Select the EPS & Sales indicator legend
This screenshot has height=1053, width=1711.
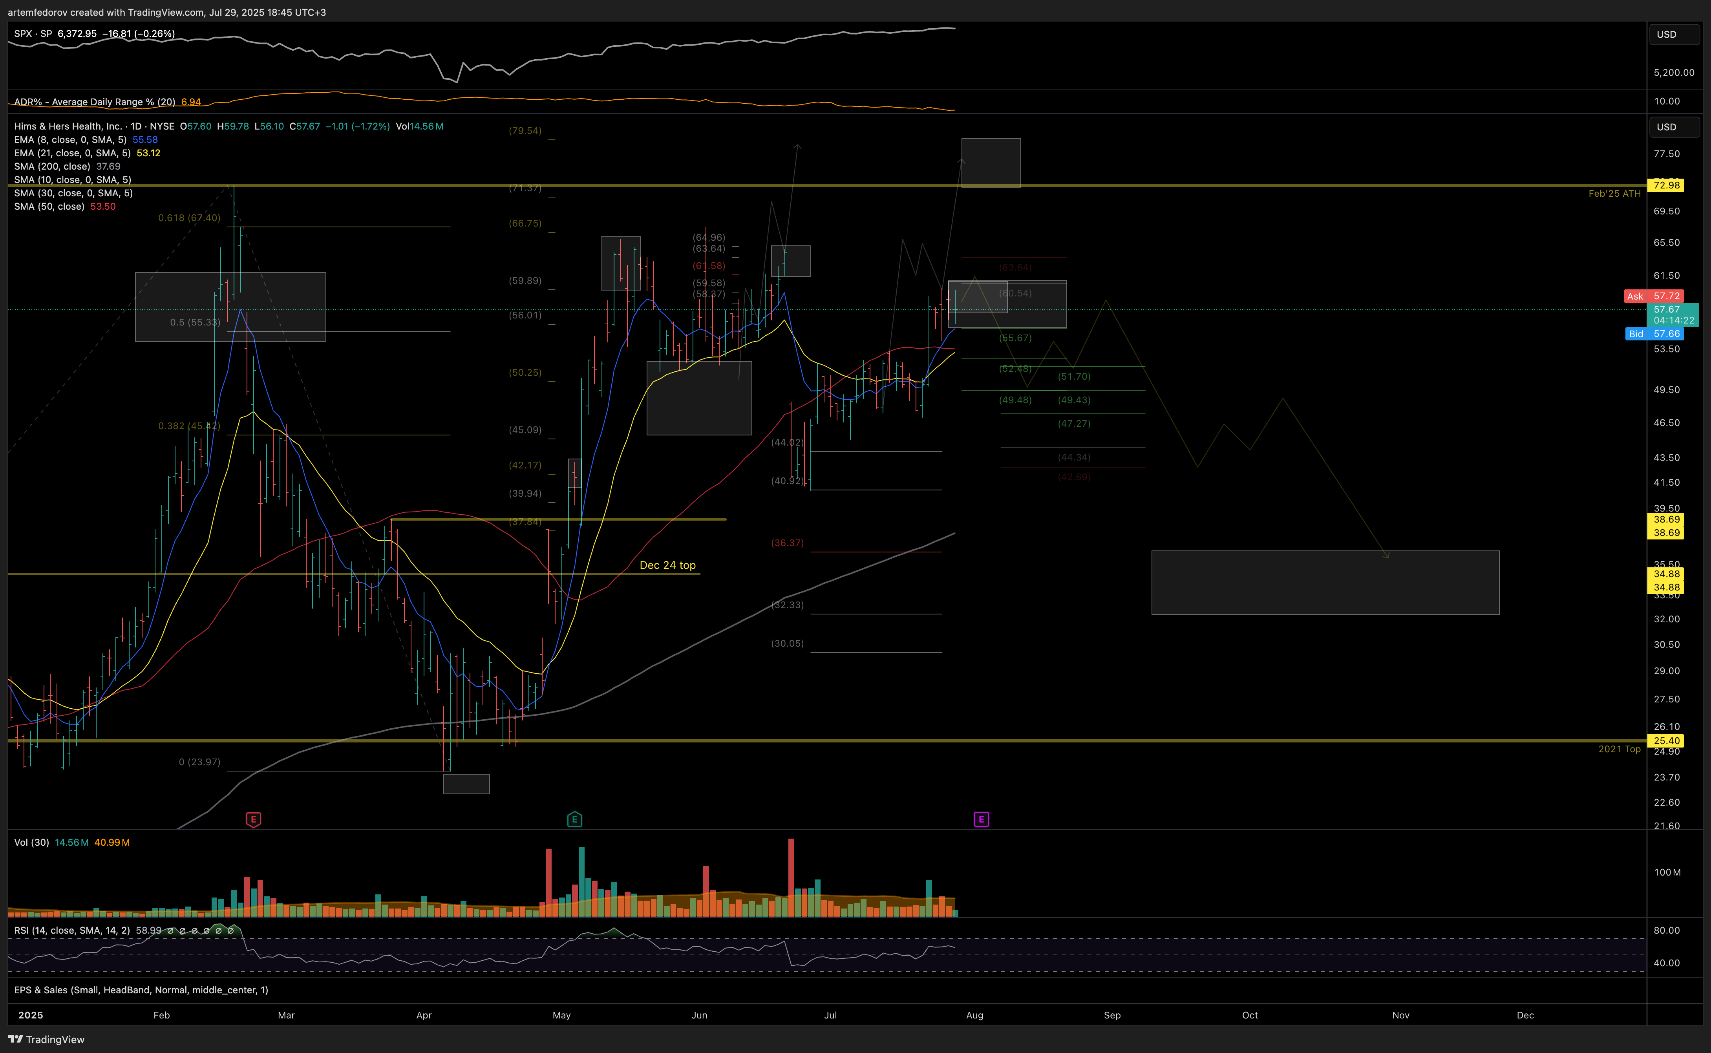pyautogui.click(x=141, y=990)
